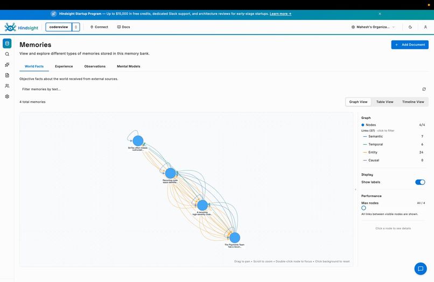Collapse the graph side panel handle
The width and height of the screenshot is (434, 282).
[356, 189]
